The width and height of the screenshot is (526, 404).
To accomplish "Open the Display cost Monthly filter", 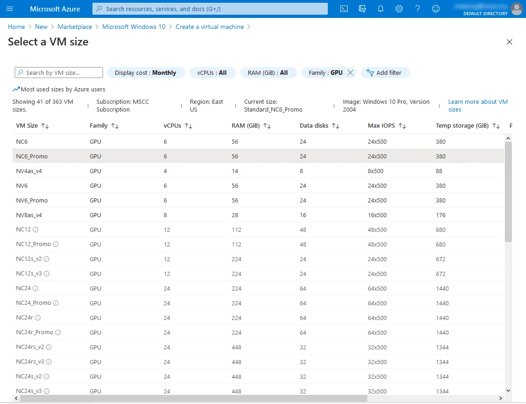I will click(146, 73).
